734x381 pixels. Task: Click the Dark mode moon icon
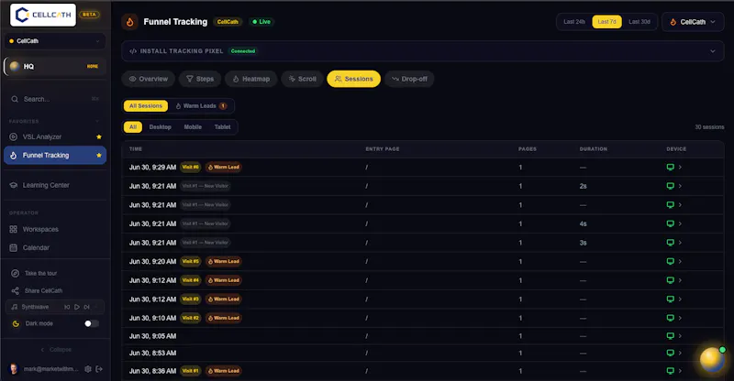tap(16, 323)
